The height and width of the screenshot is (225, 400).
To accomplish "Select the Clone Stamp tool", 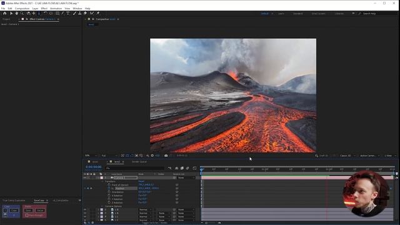I will [x=79, y=13].
